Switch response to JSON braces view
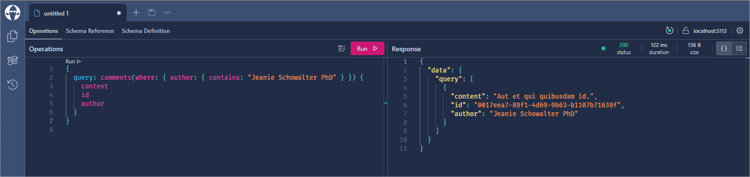Viewport: 750px width, 177px height. (x=724, y=48)
